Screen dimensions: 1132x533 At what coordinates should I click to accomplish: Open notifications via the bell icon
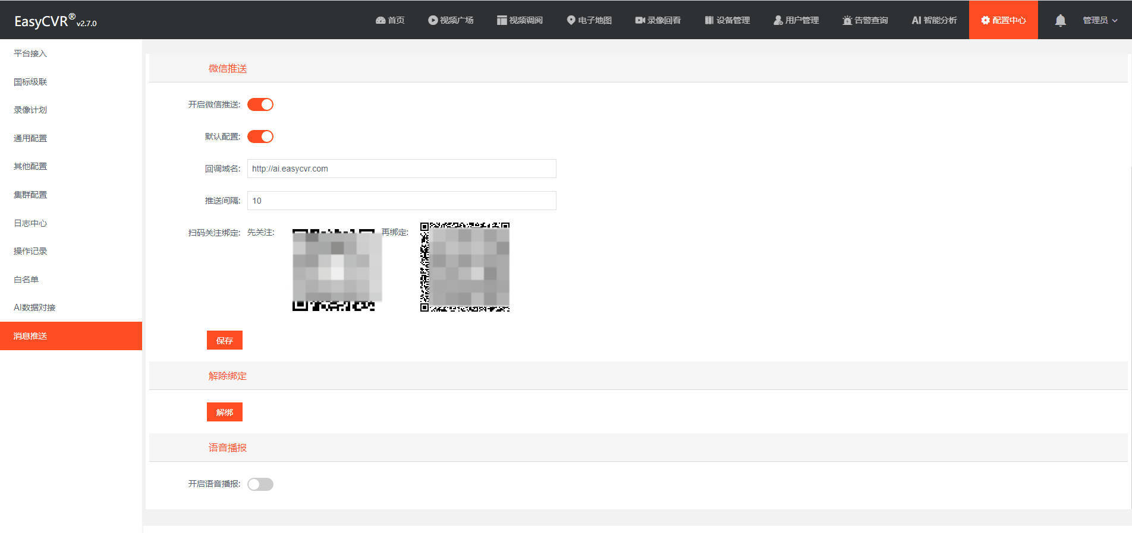point(1060,20)
